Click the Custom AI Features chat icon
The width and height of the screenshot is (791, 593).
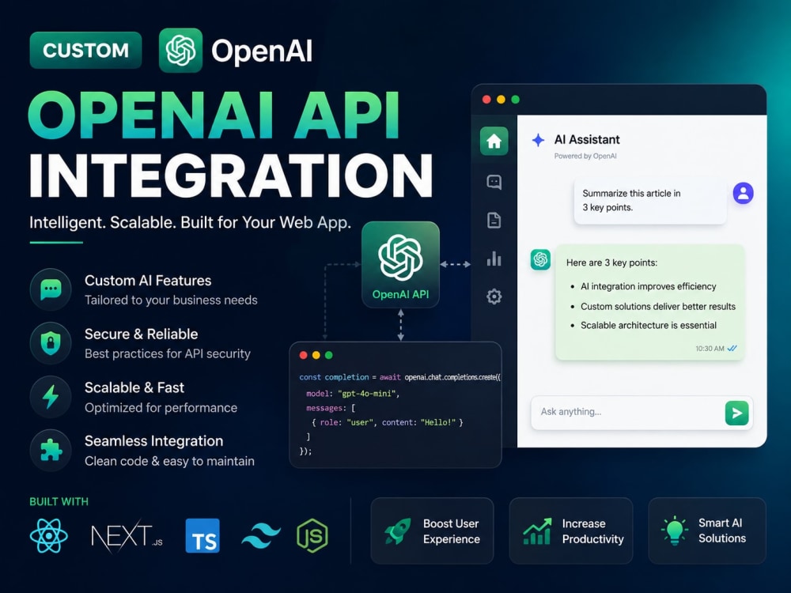tap(51, 289)
